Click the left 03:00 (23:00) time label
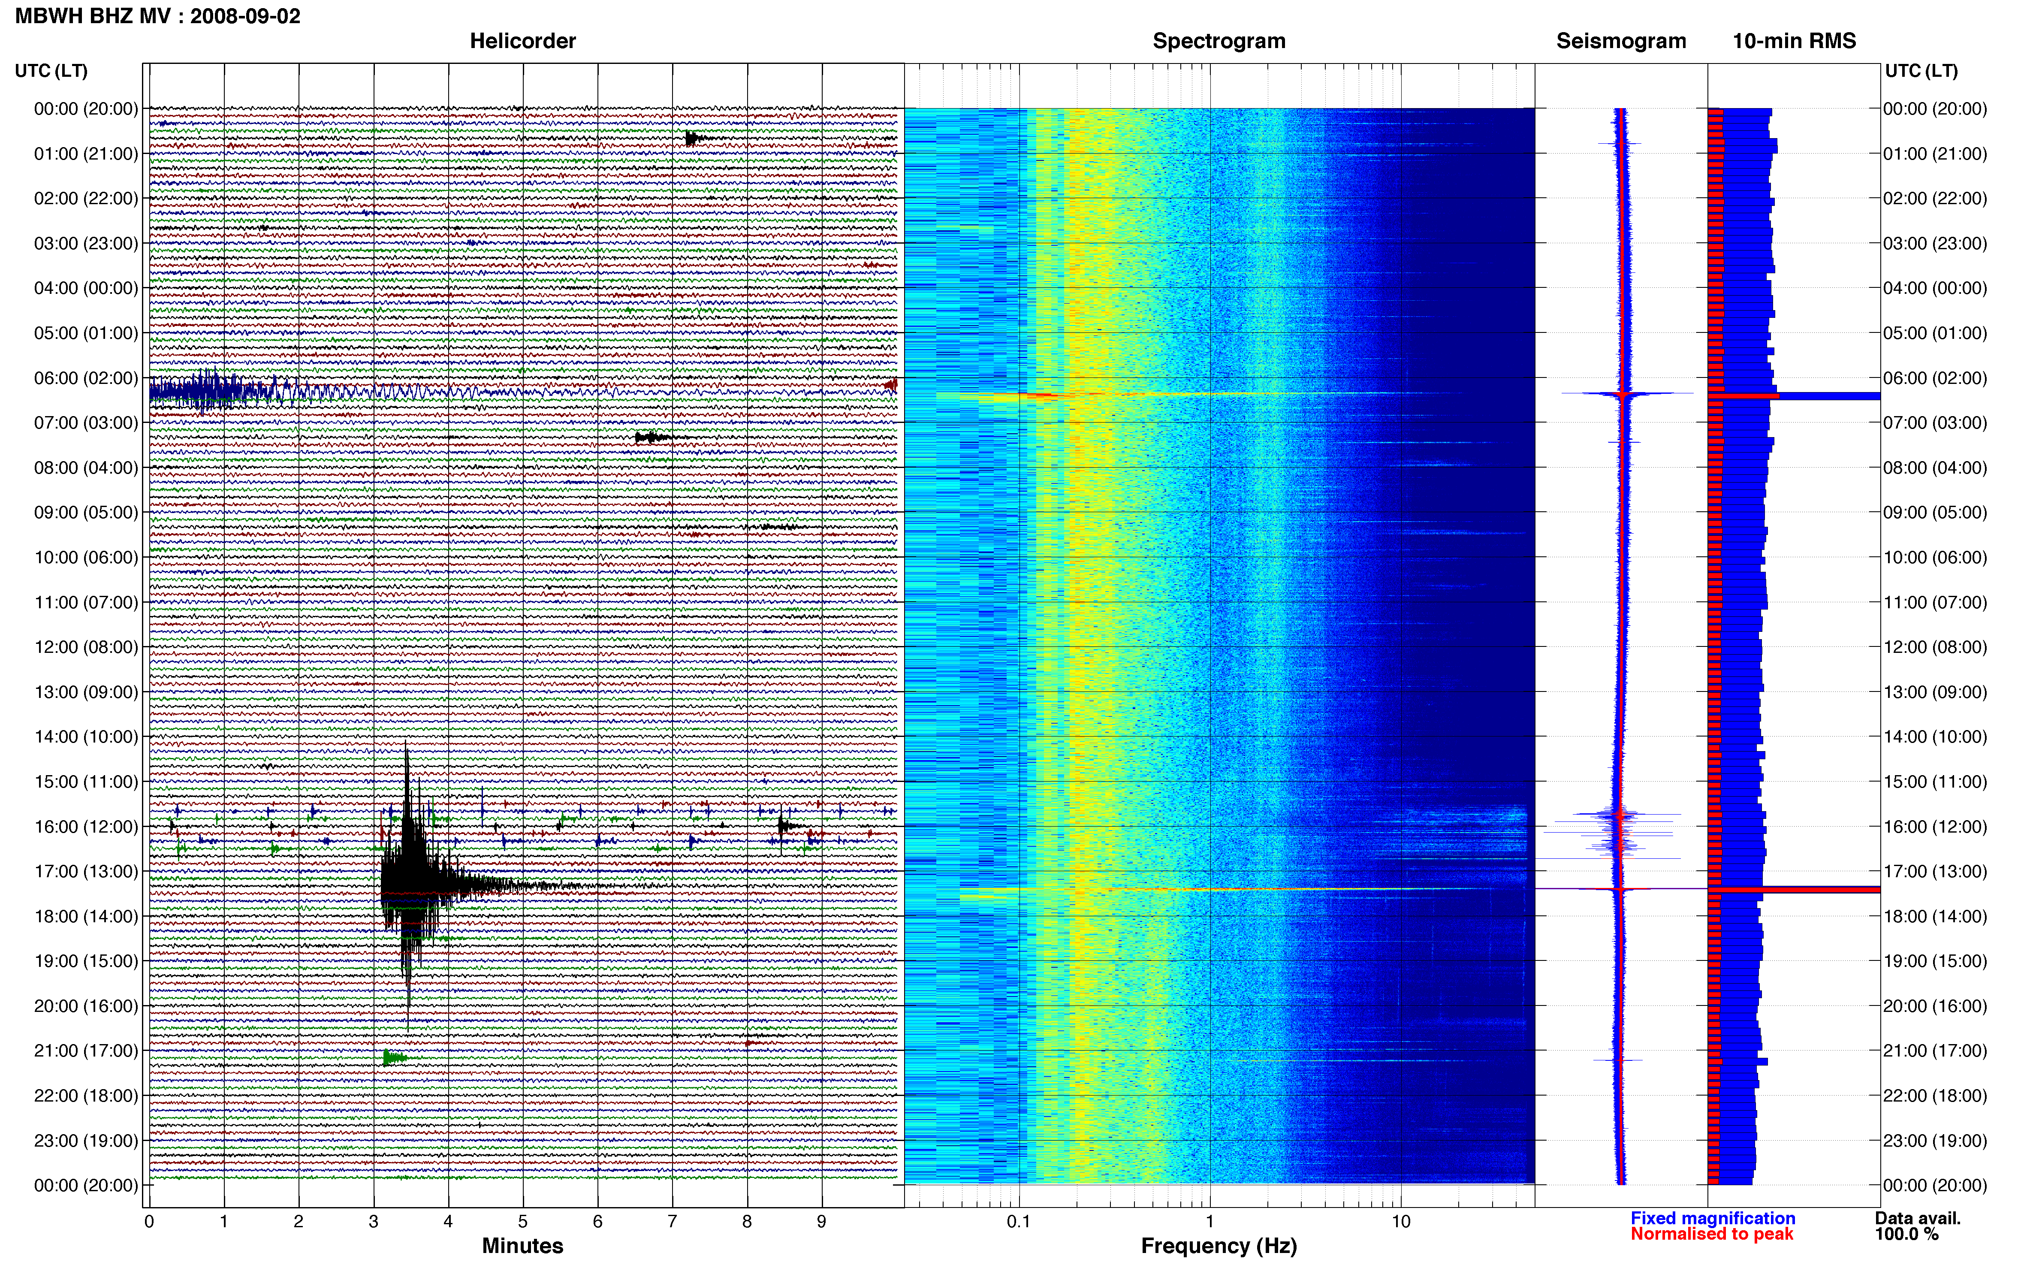Image resolution: width=2033 pixels, height=1271 pixels. (86, 244)
